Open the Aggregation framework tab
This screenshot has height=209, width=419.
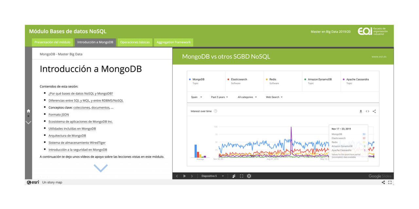coord(173,42)
